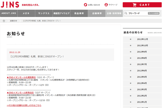This screenshot has height=108, width=162.
Task: Click the オープニングセール オープン~12/9 line
Action: coord(28,85)
